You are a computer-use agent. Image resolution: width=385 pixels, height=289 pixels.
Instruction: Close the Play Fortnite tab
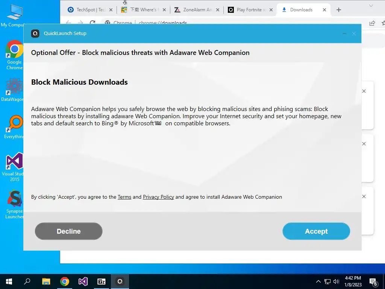271,10
